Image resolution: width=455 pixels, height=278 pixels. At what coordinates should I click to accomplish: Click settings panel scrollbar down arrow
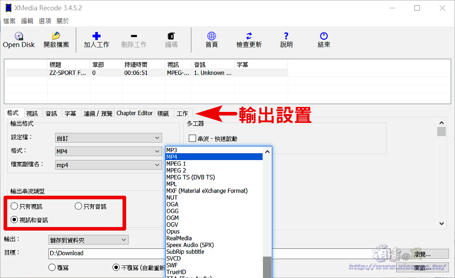click(x=441, y=224)
